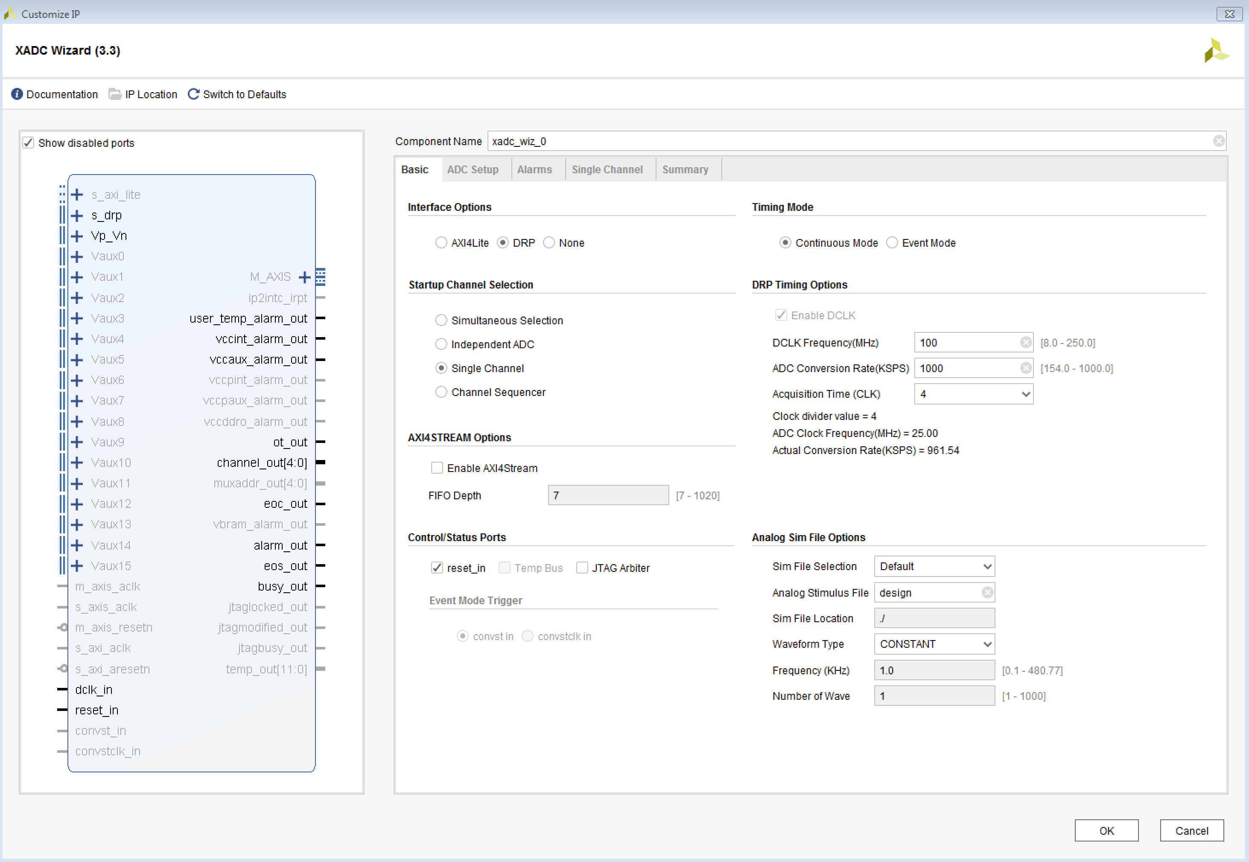The height and width of the screenshot is (862, 1249).
Task: Expand the s_axi_lite port plus icon
Action: coord(77,195)
